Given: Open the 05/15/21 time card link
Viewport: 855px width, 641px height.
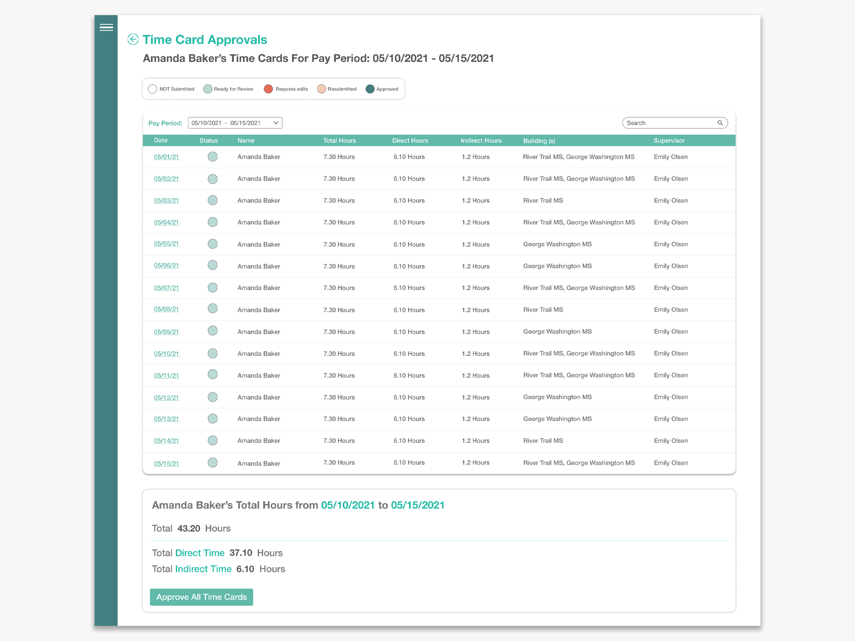Looking at the screenshot, I should click(167, 464).
